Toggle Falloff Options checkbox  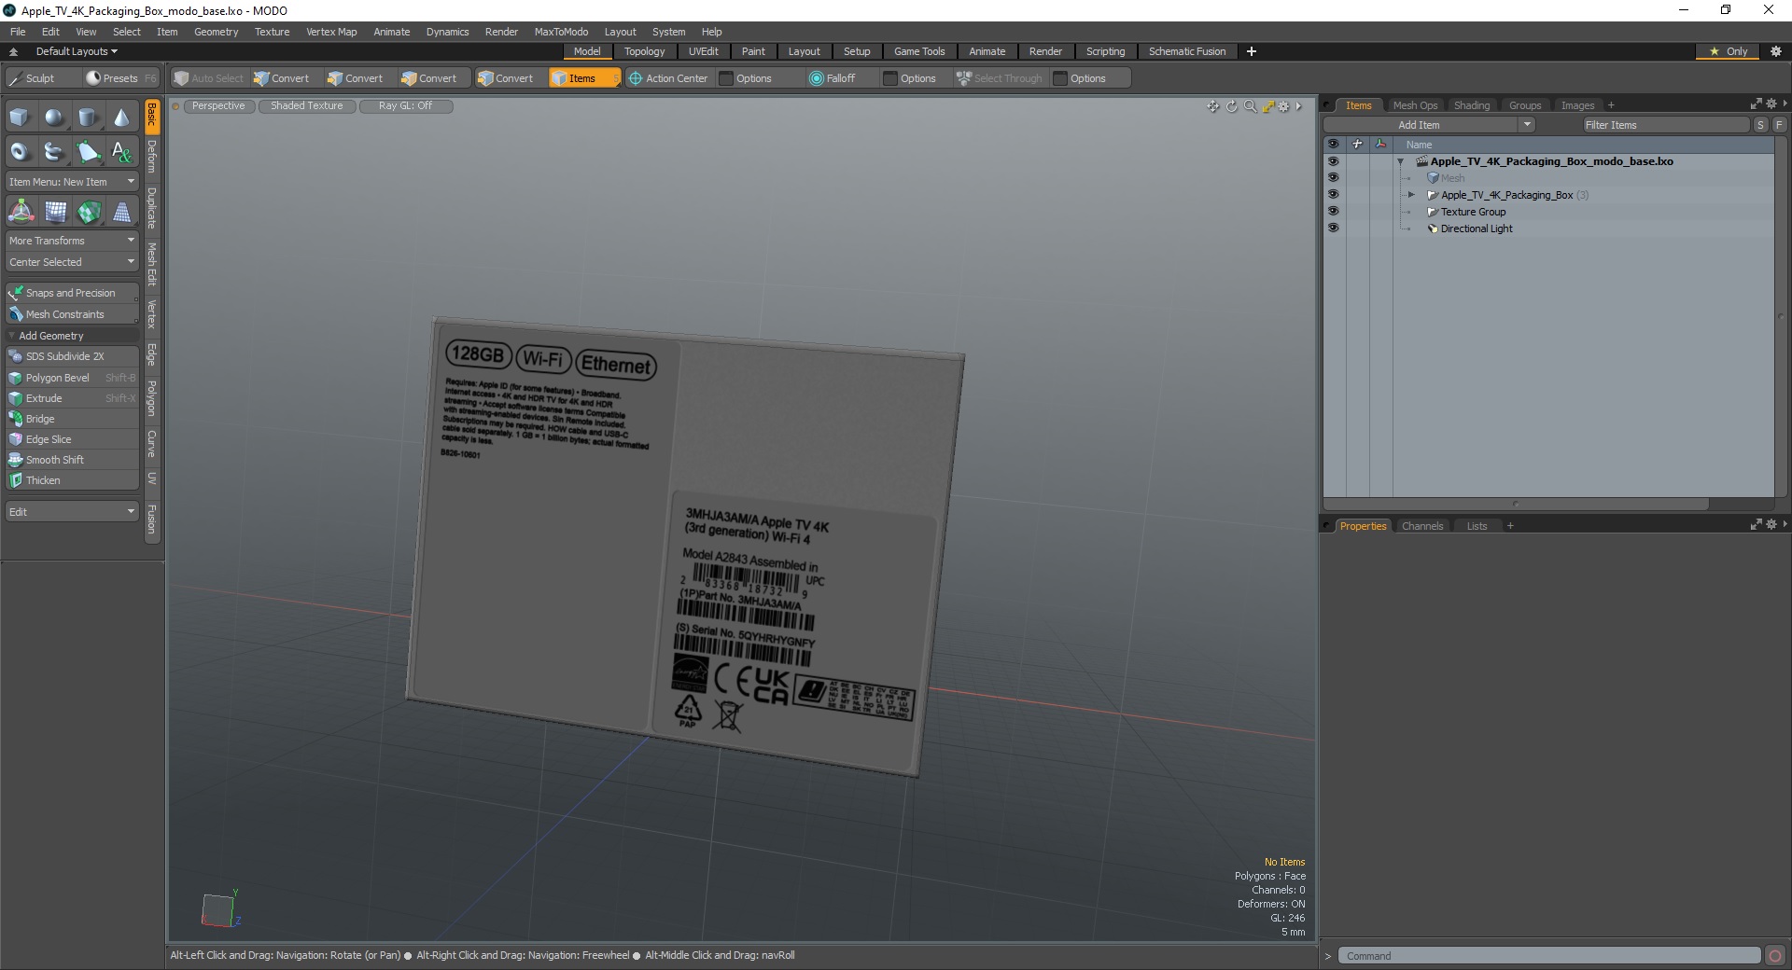click(890, 78)
